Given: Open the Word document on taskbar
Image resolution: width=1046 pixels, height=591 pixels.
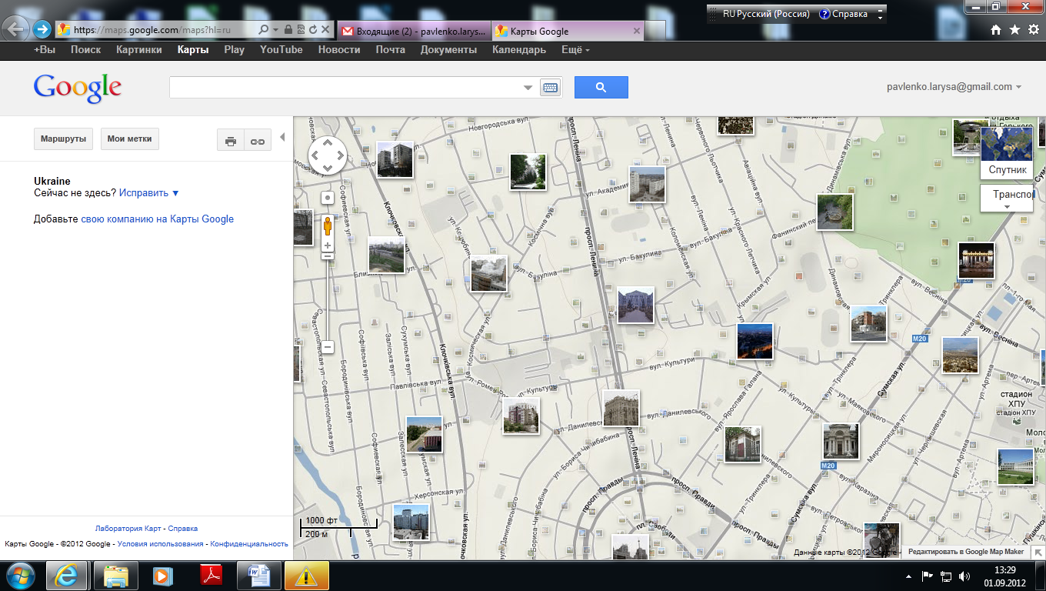Looking at the screenshot, I should click(258, 575).
